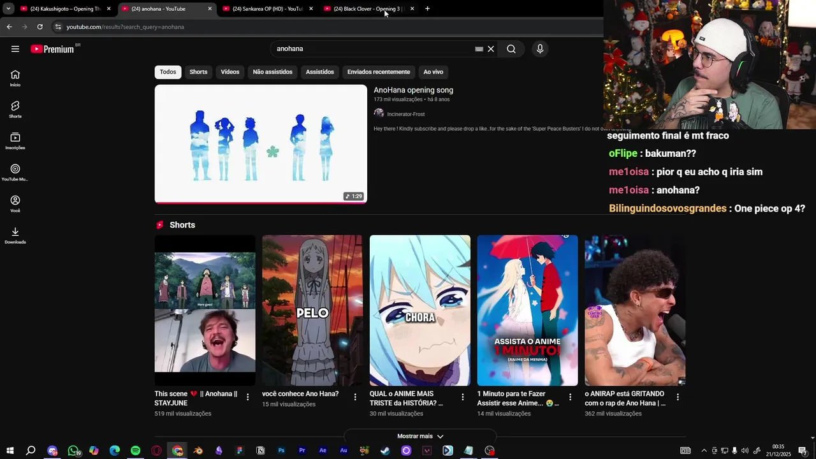Open options for ANIRAP está GRITANDO short
816x459 pixels.
[678, 397]
